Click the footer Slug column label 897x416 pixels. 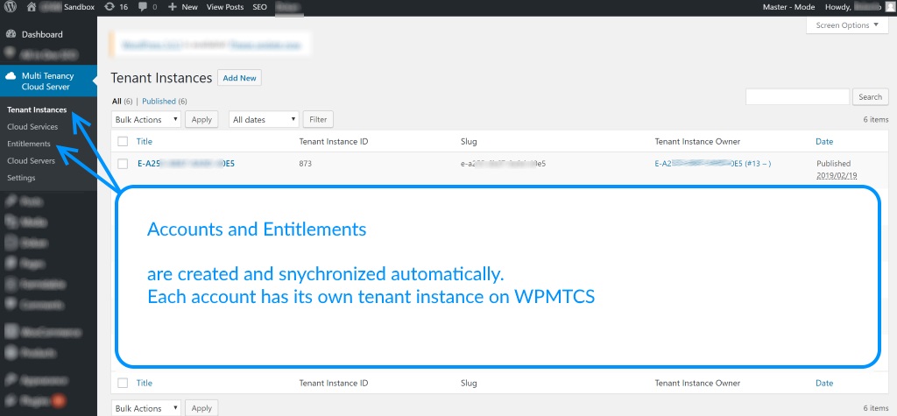pos(469,383)
